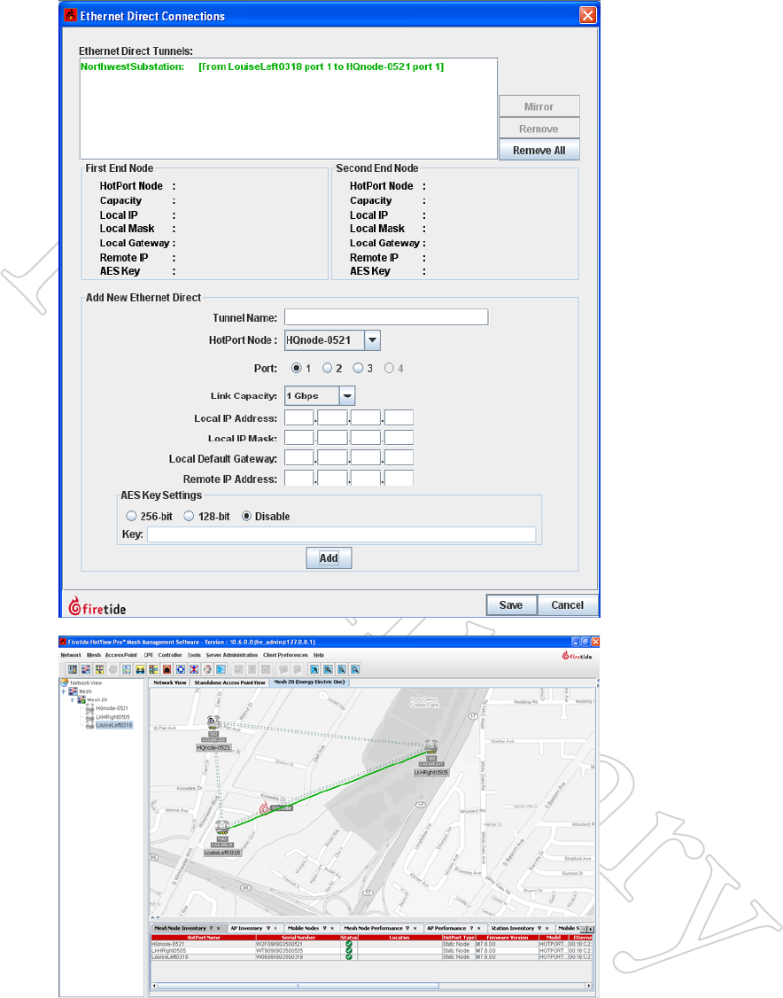Screen dimensions: 783x998
Task: Switch to AP Performance tab
Action: click(x=446, y=928)
